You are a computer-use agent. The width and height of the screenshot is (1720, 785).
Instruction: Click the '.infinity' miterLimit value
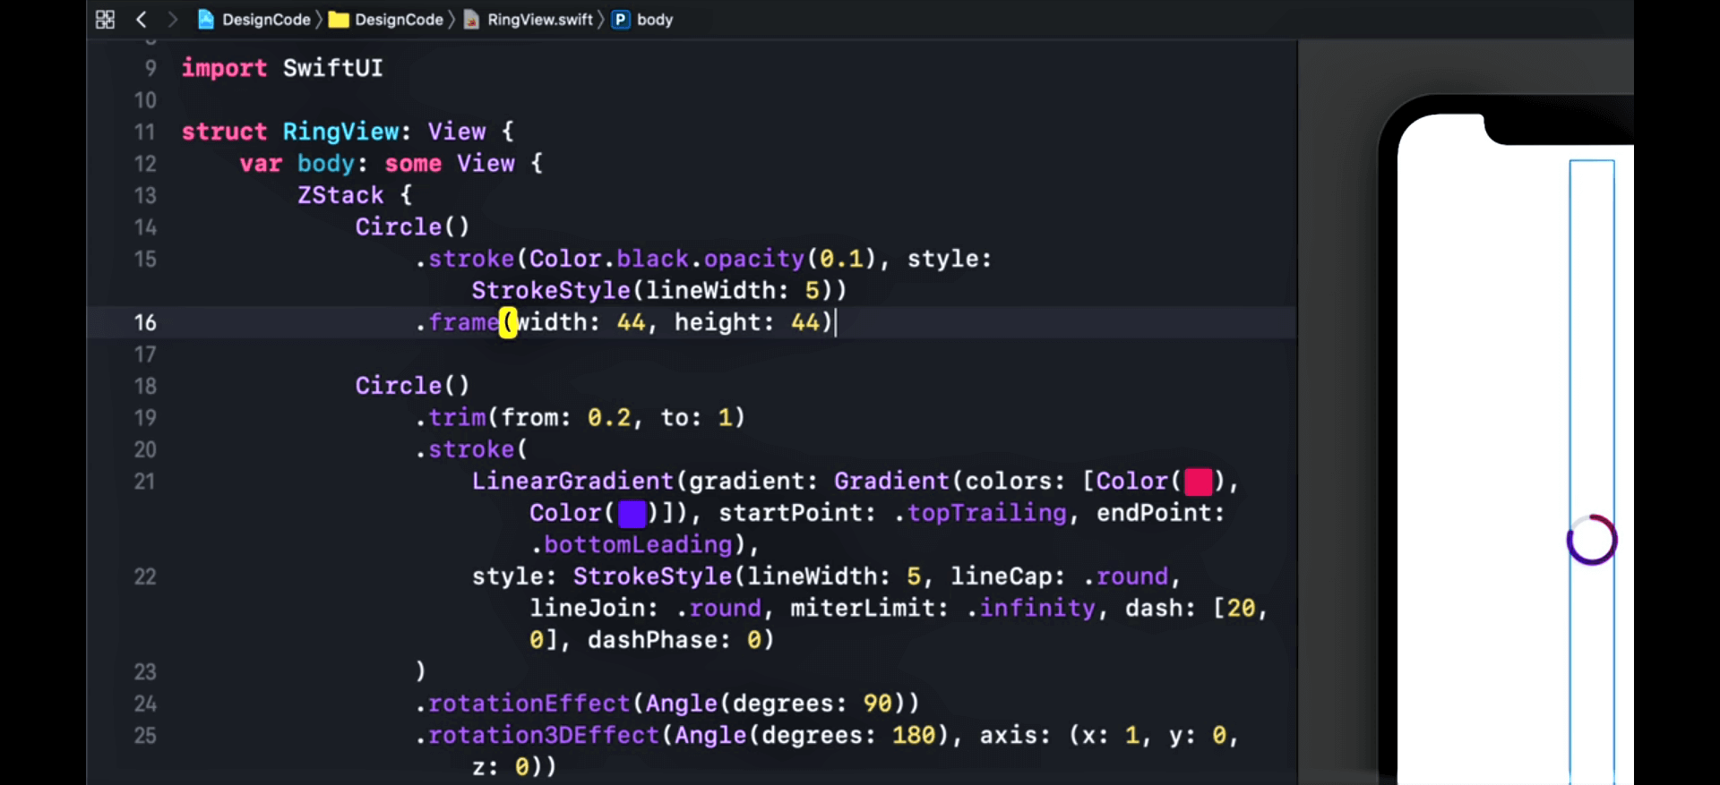pos(1031,609)
